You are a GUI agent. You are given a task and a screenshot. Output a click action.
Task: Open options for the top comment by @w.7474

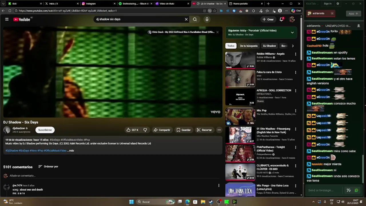[219, 186]
